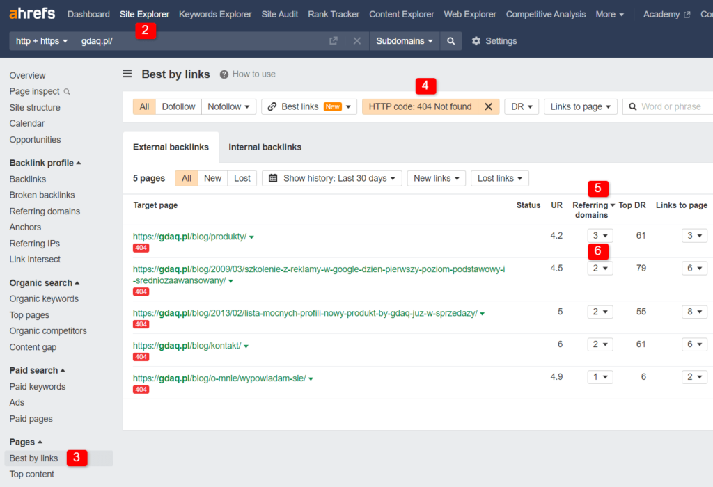713x487 pixels.
Task: Open the Subdomains mode dropdown
Action: click(x=404, y=41)
